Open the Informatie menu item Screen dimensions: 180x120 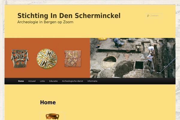(92, 81)
